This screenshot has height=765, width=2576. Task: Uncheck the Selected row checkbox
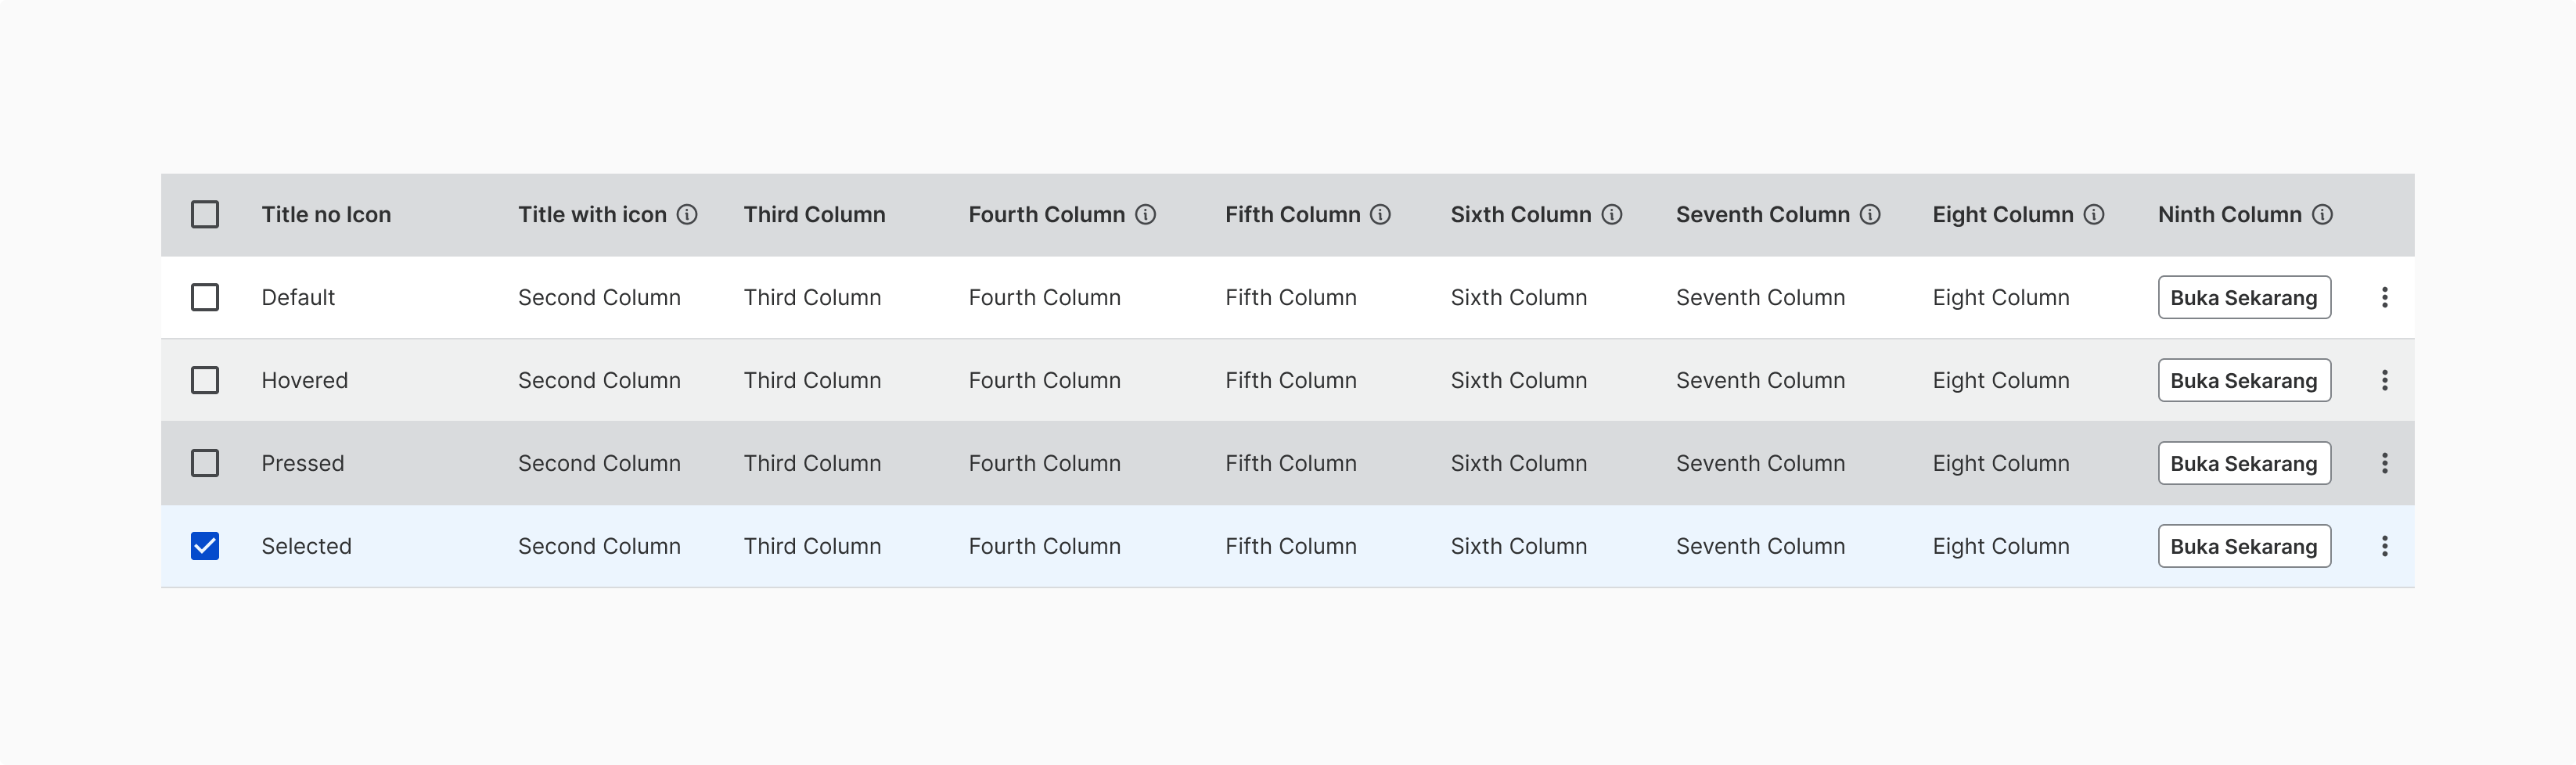click(205, 546)
